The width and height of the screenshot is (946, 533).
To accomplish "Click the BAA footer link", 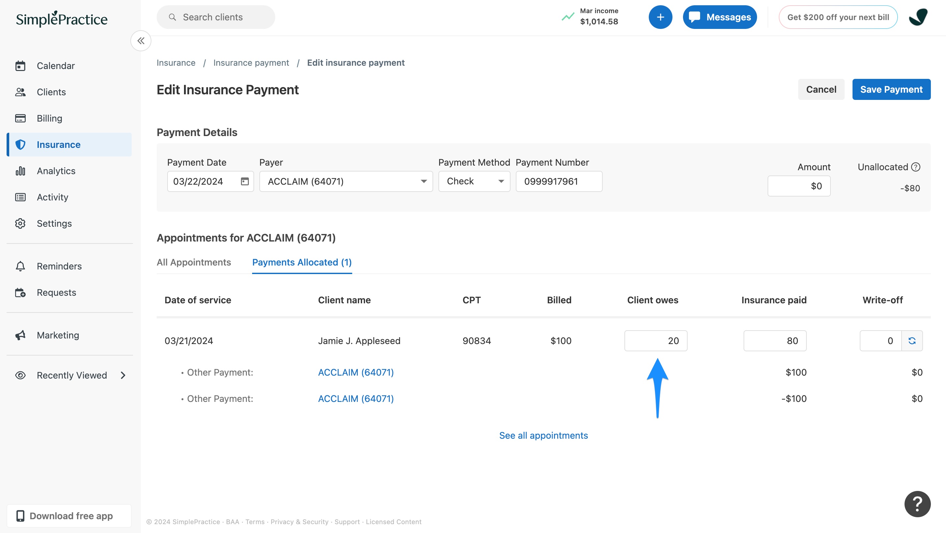I will coord(232,521).
